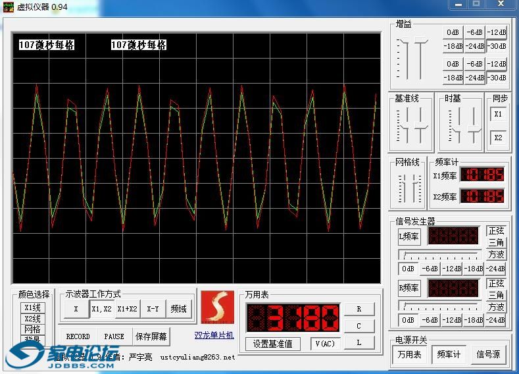Screen dimensions: 519x374
Task: Select 方波 waveform for R channel generator
Action: (x=496, y=307)
